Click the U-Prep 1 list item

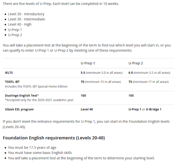(x=15, y=30)
